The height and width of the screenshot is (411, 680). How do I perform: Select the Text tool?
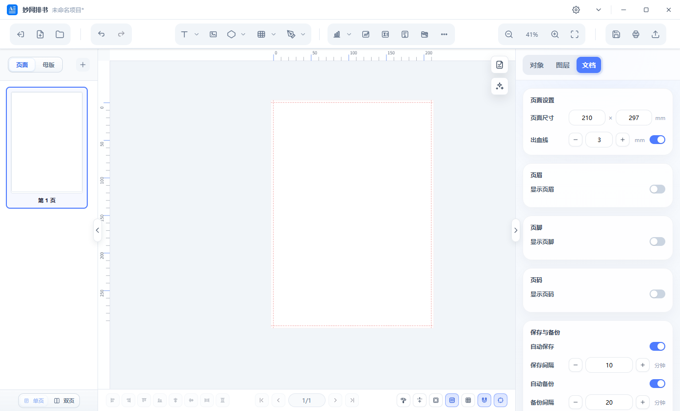tap(184, 34)
